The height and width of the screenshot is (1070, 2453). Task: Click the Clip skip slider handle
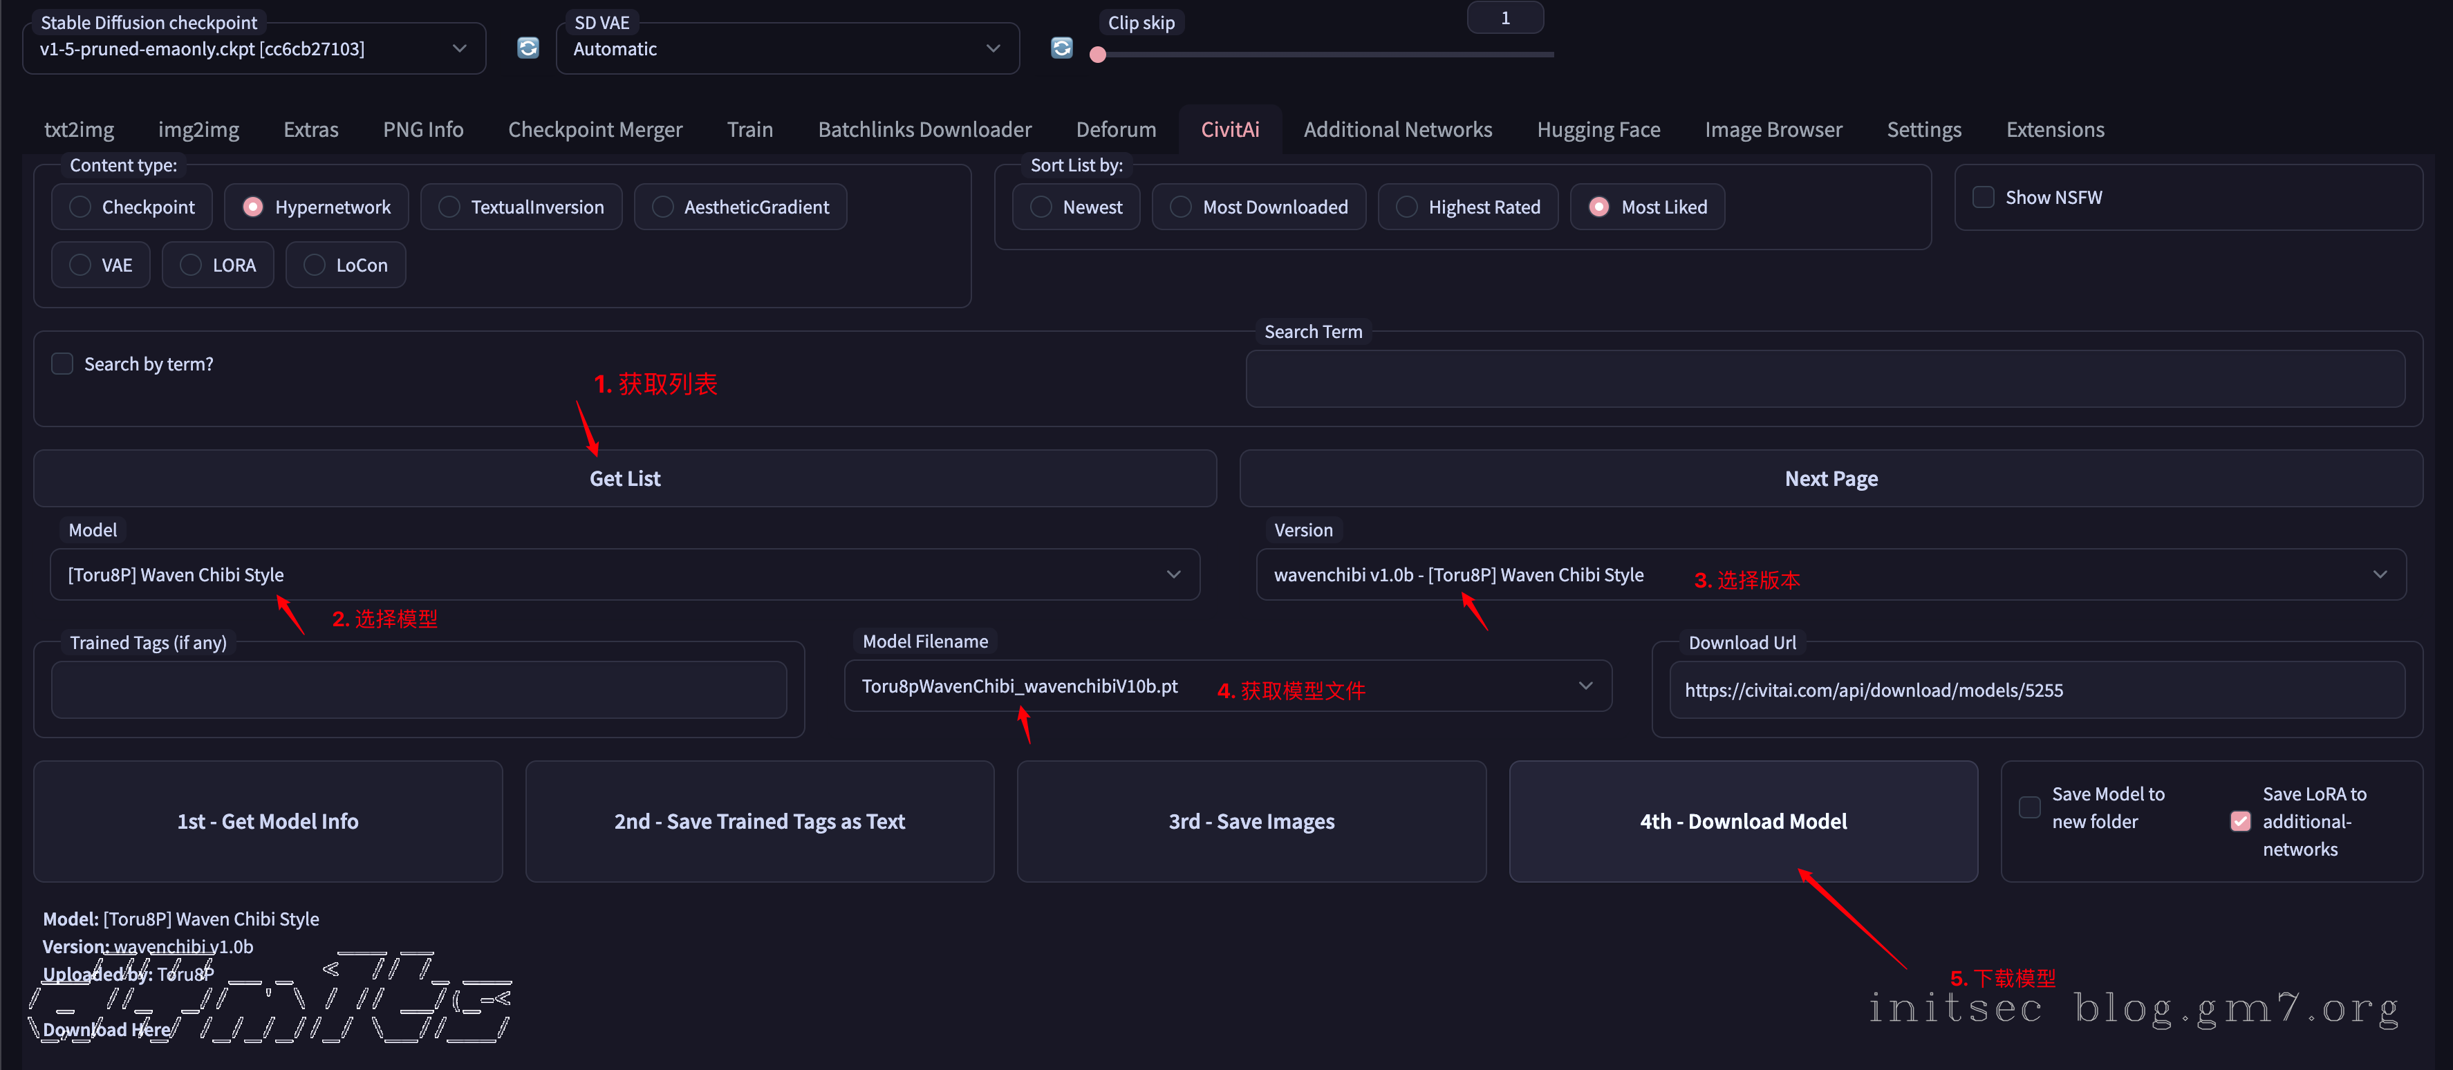[1098, 55]
